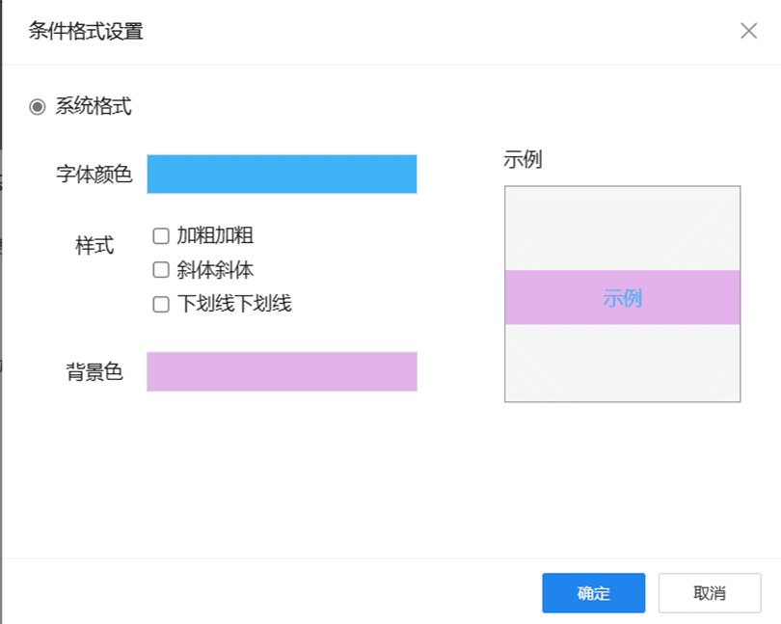
Task: Click the 斜体斜体 checkbox label text
Action: pyautogui.click(x=215, y=270)
